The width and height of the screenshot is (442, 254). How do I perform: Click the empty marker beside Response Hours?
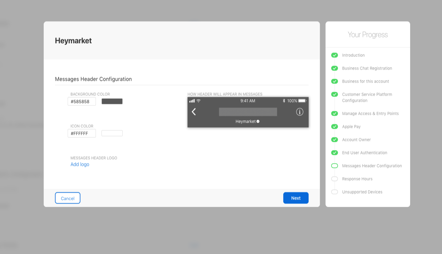(335, 179)
